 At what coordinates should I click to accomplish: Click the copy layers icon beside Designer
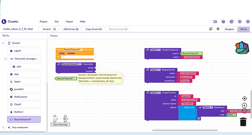[211, 29]
